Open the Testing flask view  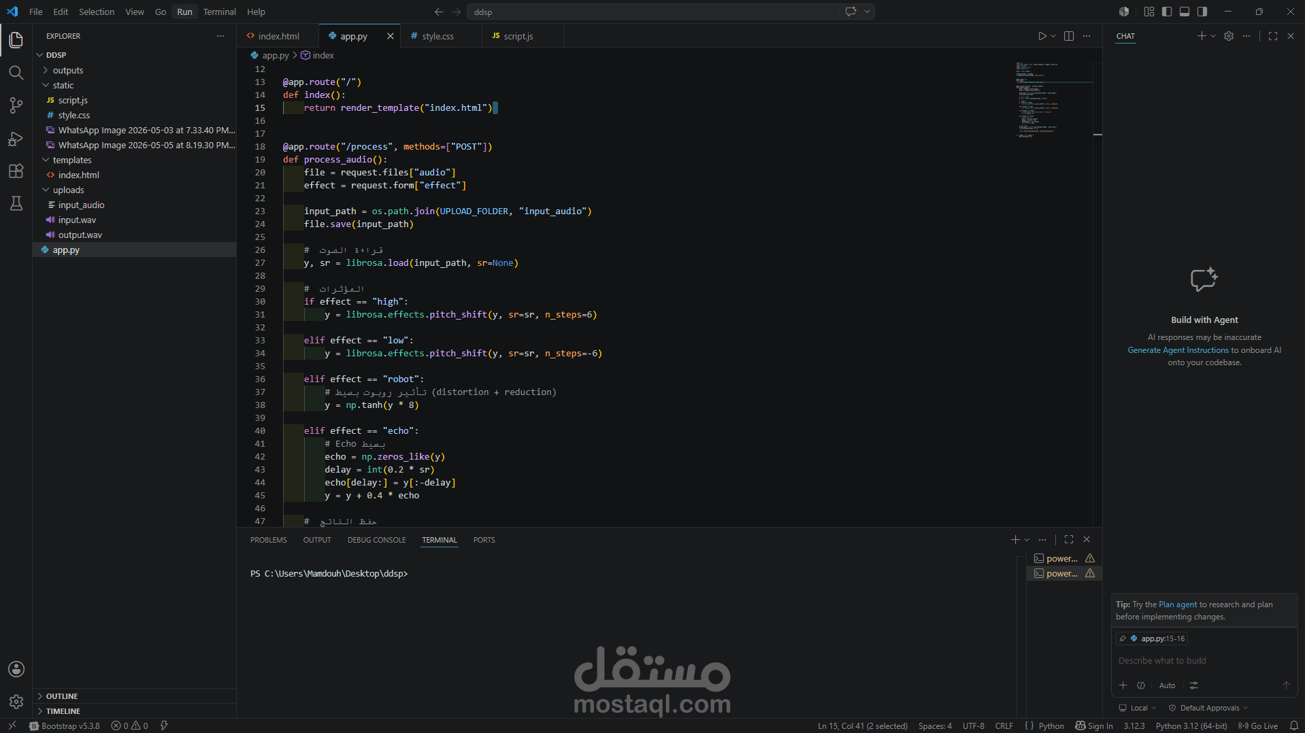click(16, 203)
